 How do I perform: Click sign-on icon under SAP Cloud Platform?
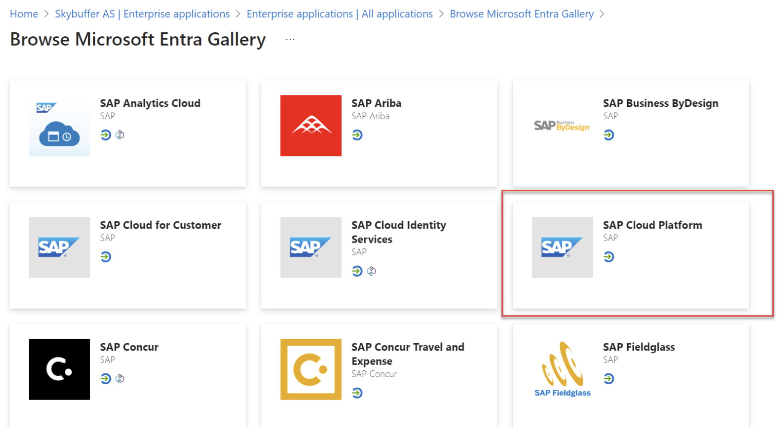click(609, 256)
